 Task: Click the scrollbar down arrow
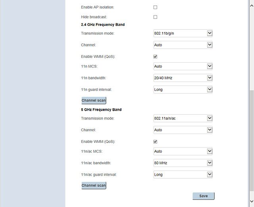coord(252,201)
